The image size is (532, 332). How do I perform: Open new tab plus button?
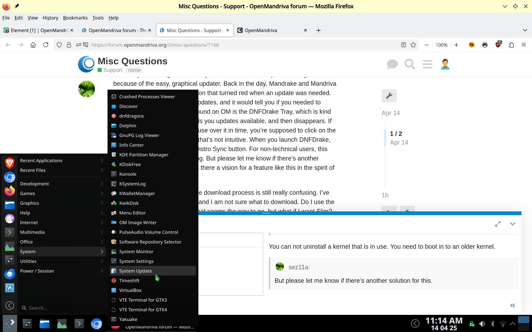pos(318,30)
